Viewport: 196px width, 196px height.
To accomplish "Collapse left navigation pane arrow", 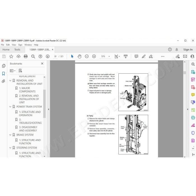I will click(x=48, y=109).
